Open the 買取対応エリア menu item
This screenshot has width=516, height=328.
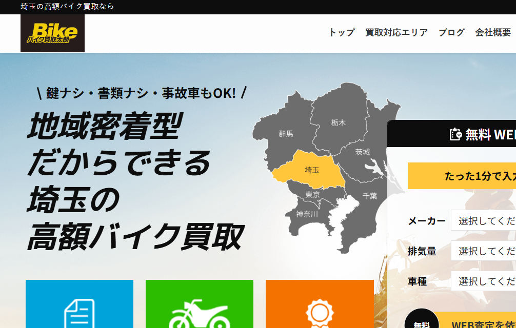[x=396, y=32]
